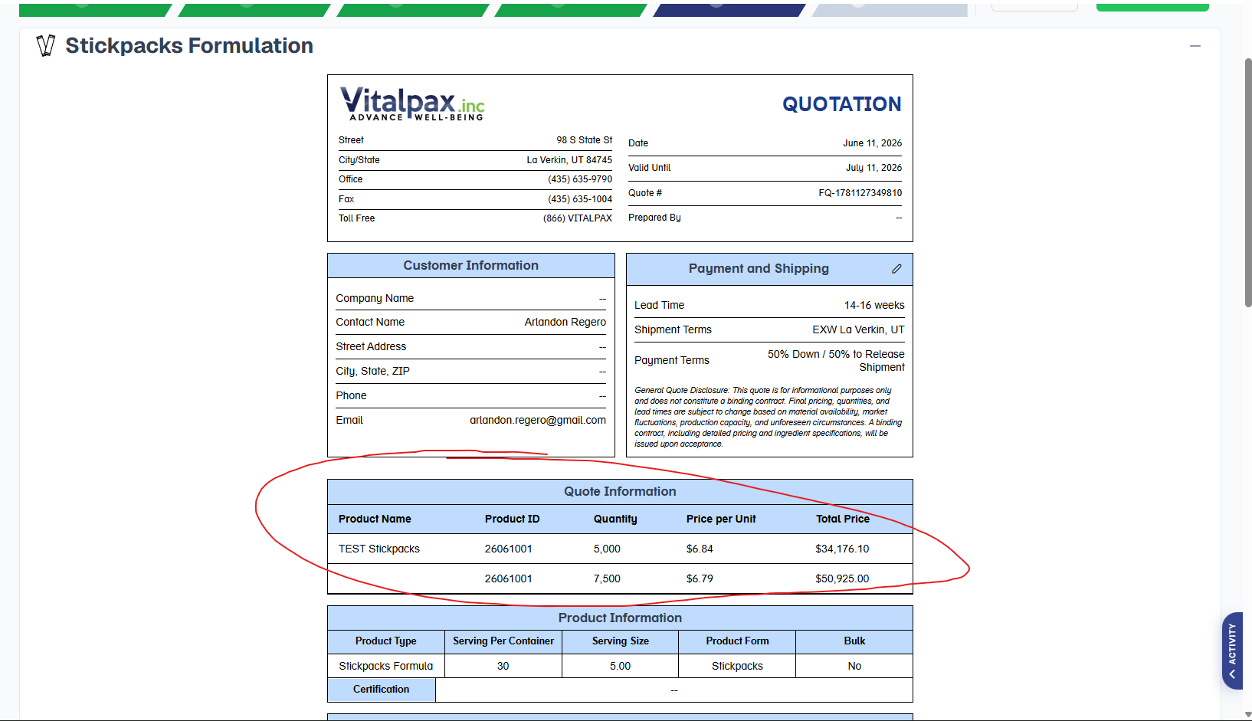This screenshot has height=721, width=1252.
Task: Click the date June 11, 2026
Action: (x=872, y=143)
